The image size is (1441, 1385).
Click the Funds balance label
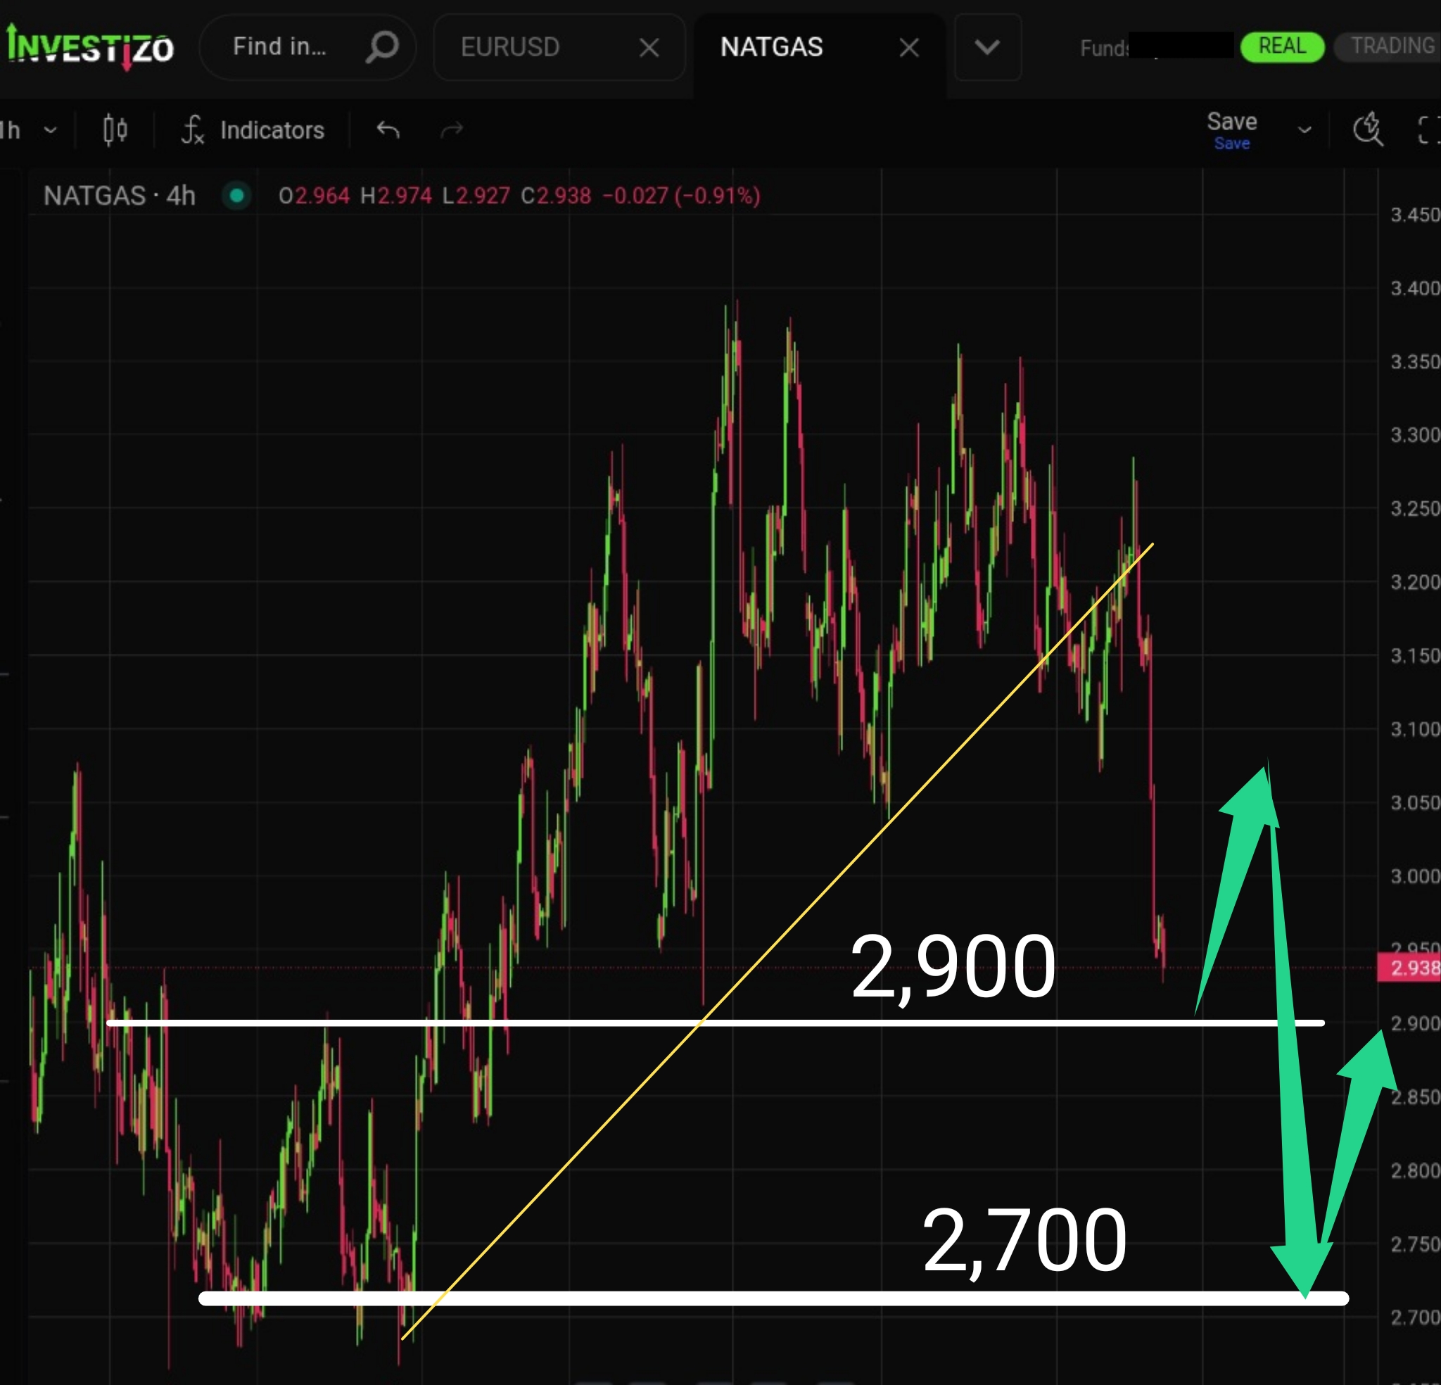[1104, 49]
